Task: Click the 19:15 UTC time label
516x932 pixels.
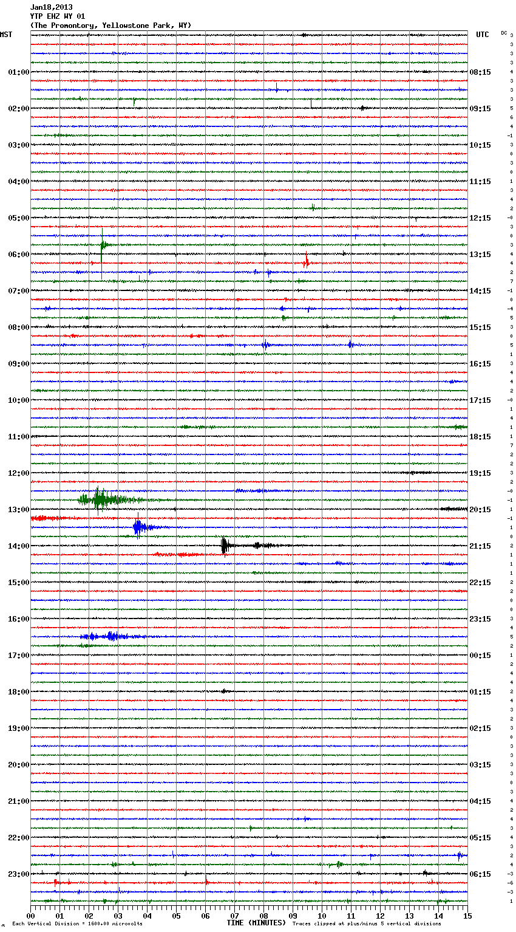Action: 480,473
